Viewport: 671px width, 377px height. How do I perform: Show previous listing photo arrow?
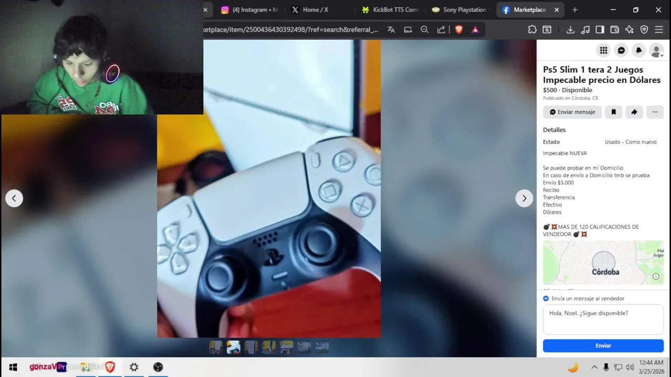(14, 198)
